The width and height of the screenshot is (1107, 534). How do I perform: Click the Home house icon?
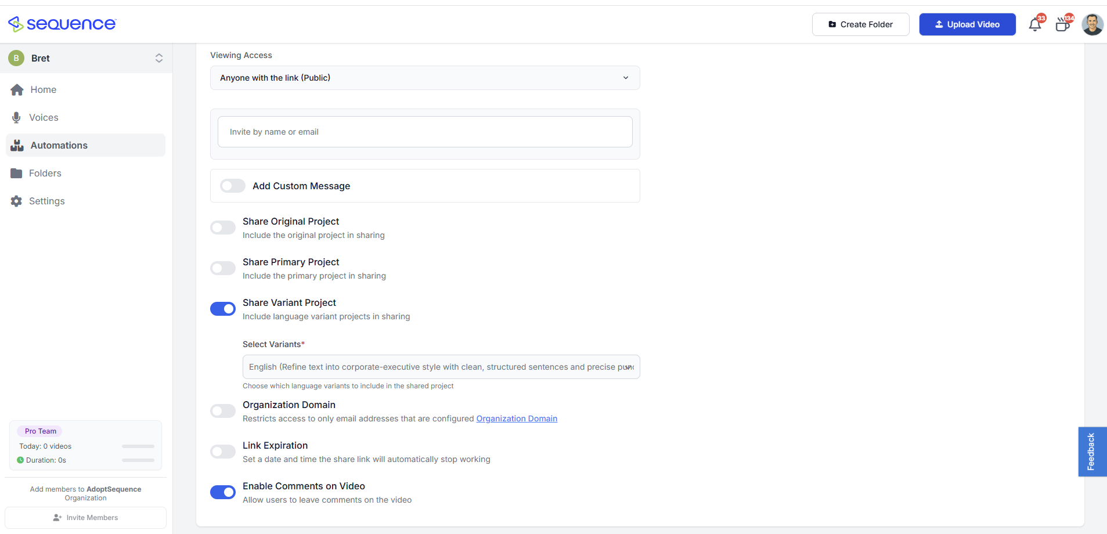(x=17, y=90)
